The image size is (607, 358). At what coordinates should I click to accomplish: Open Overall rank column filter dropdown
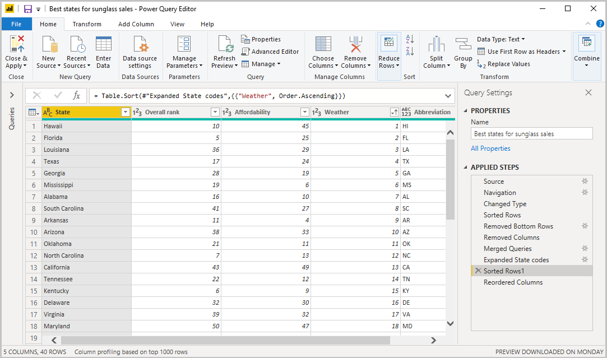click(x=215, y=112)
